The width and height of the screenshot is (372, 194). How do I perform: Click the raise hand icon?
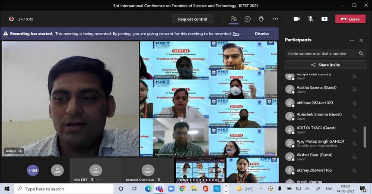(261, 19)
